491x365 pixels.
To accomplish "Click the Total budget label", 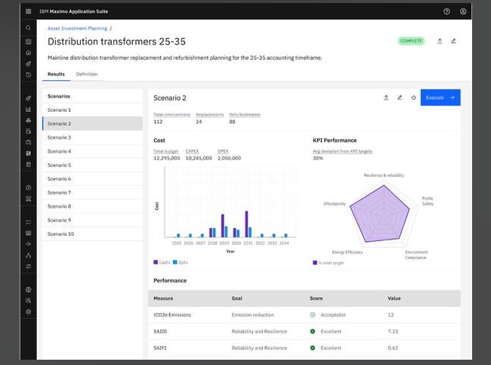I will pos(165,151).
